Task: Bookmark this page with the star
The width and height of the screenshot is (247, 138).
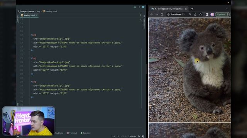Action: (200, 15)
